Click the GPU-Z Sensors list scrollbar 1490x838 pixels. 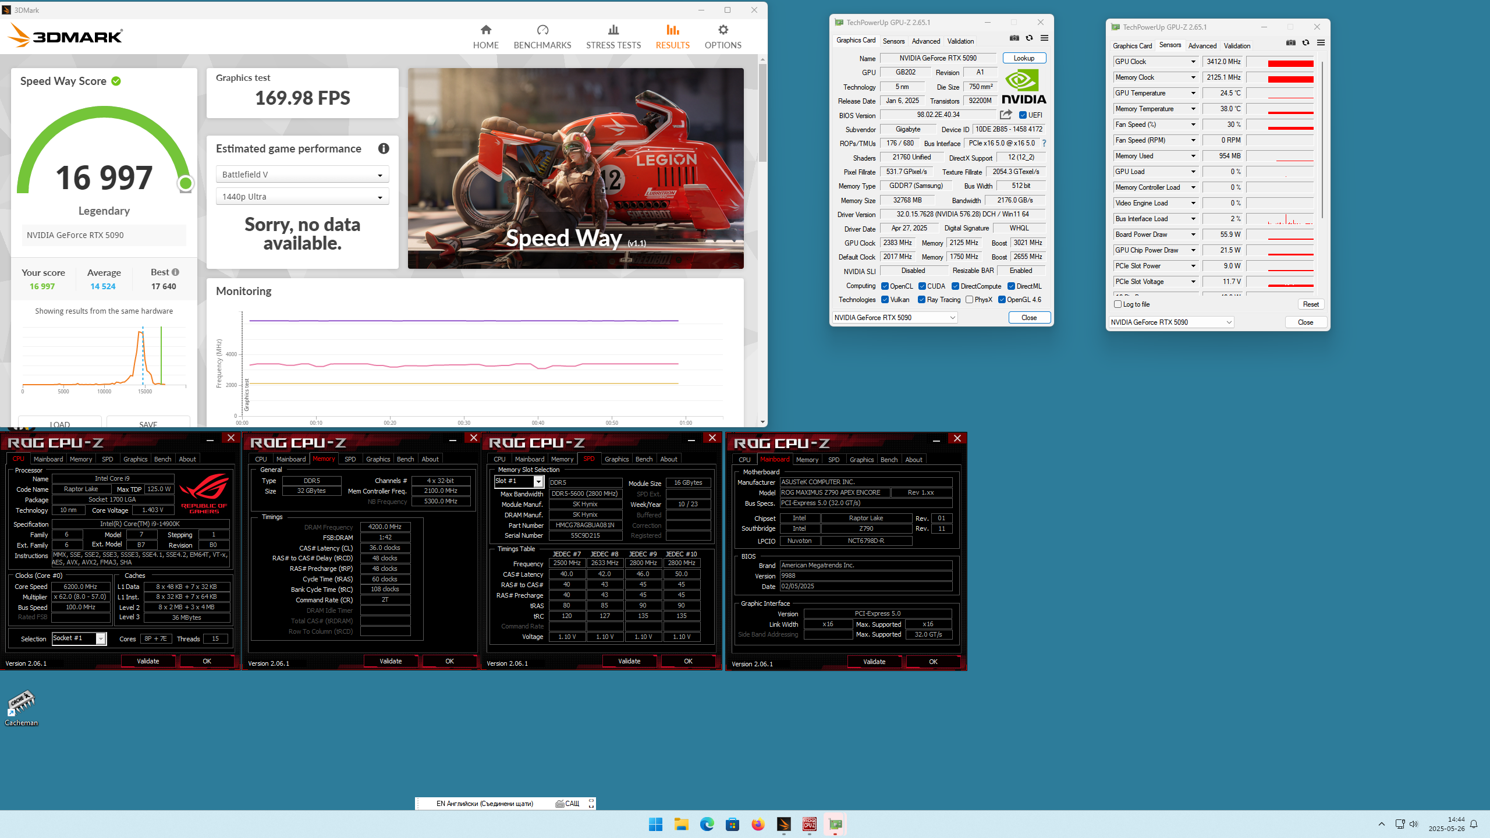(1322, 140)
